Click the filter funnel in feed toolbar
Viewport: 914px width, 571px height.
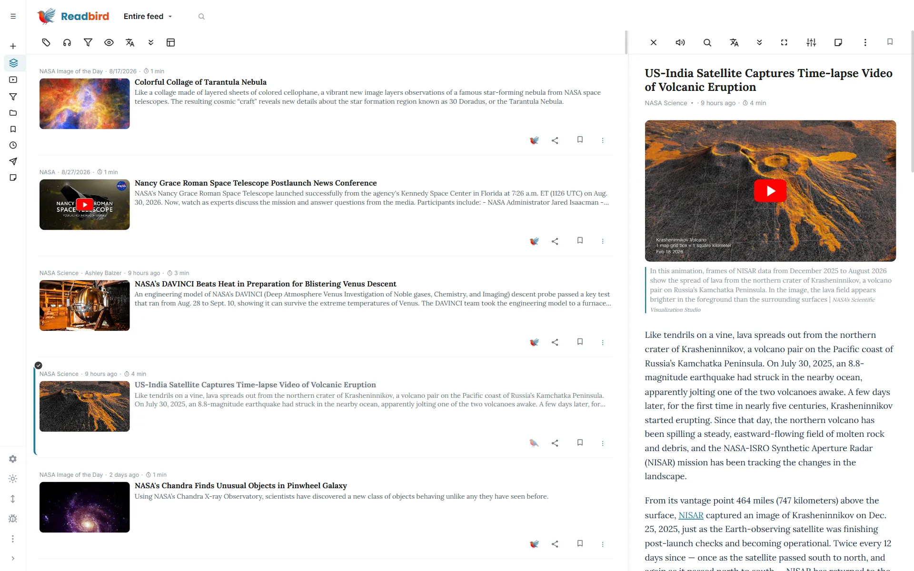point(88,42)
